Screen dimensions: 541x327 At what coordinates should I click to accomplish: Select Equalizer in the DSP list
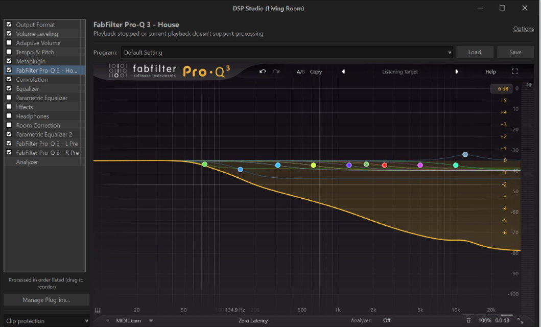pos(27,89)
